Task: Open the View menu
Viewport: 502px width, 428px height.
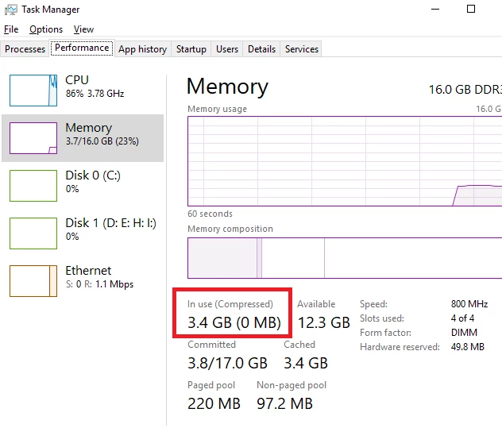Action: pyautogui.click(x=83, y=29)
